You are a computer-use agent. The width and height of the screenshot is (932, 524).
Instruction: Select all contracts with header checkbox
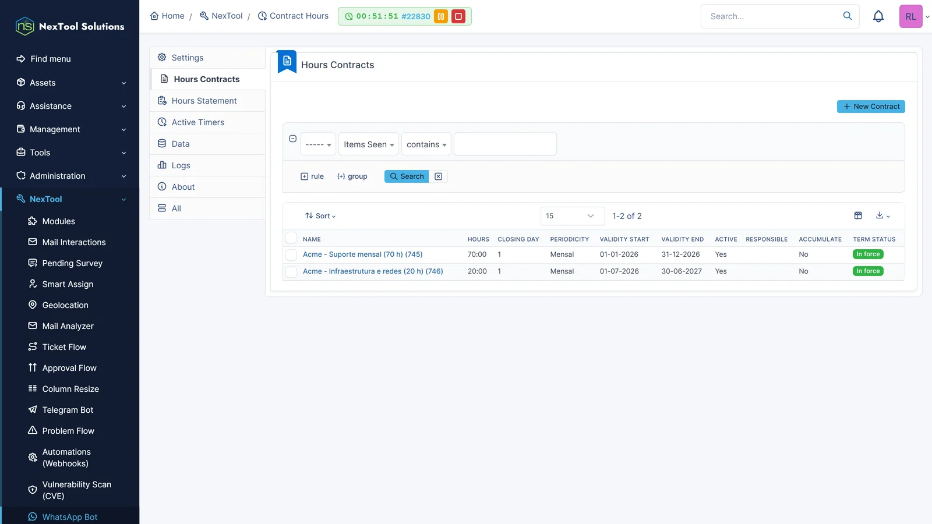(x=291, y=238)
